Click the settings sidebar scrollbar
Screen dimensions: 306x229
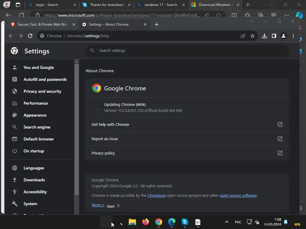pos(76,129)
